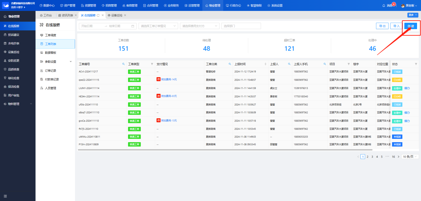This screenshot has height=201, width=421.
Task: Switch to the 设备巡检 tab
Action: pyautogui.click(x=115, y=15)
